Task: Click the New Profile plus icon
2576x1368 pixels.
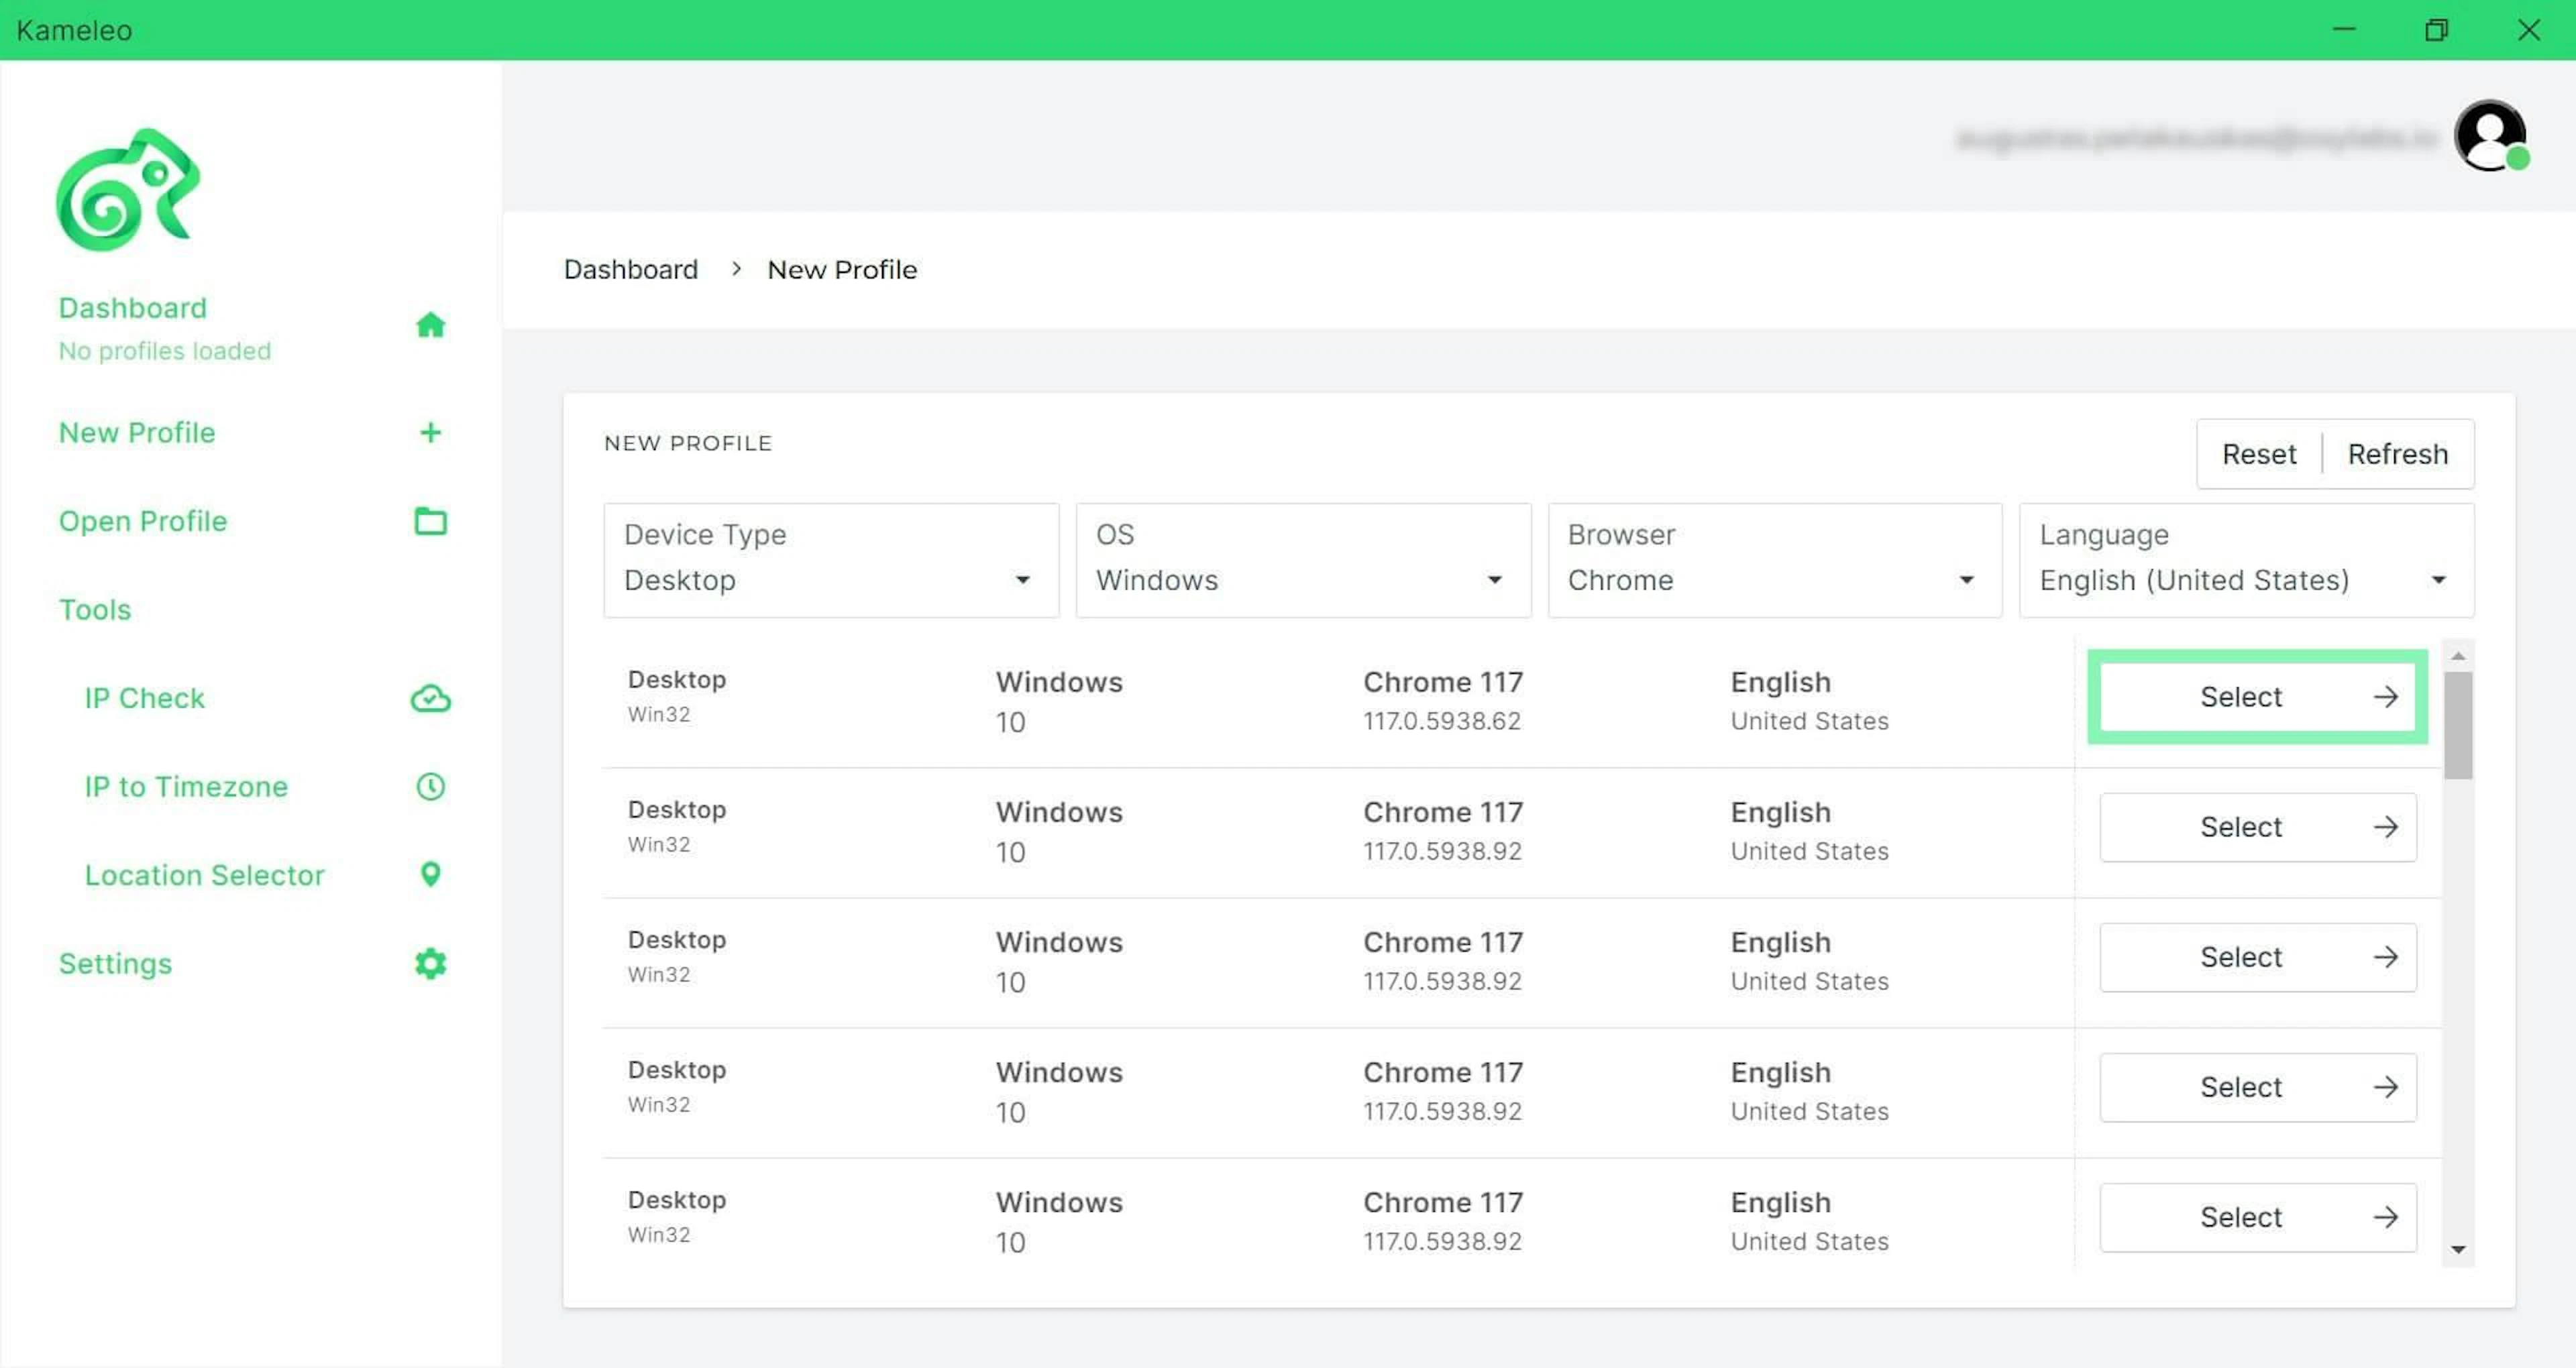Action: tap(430, 432)
